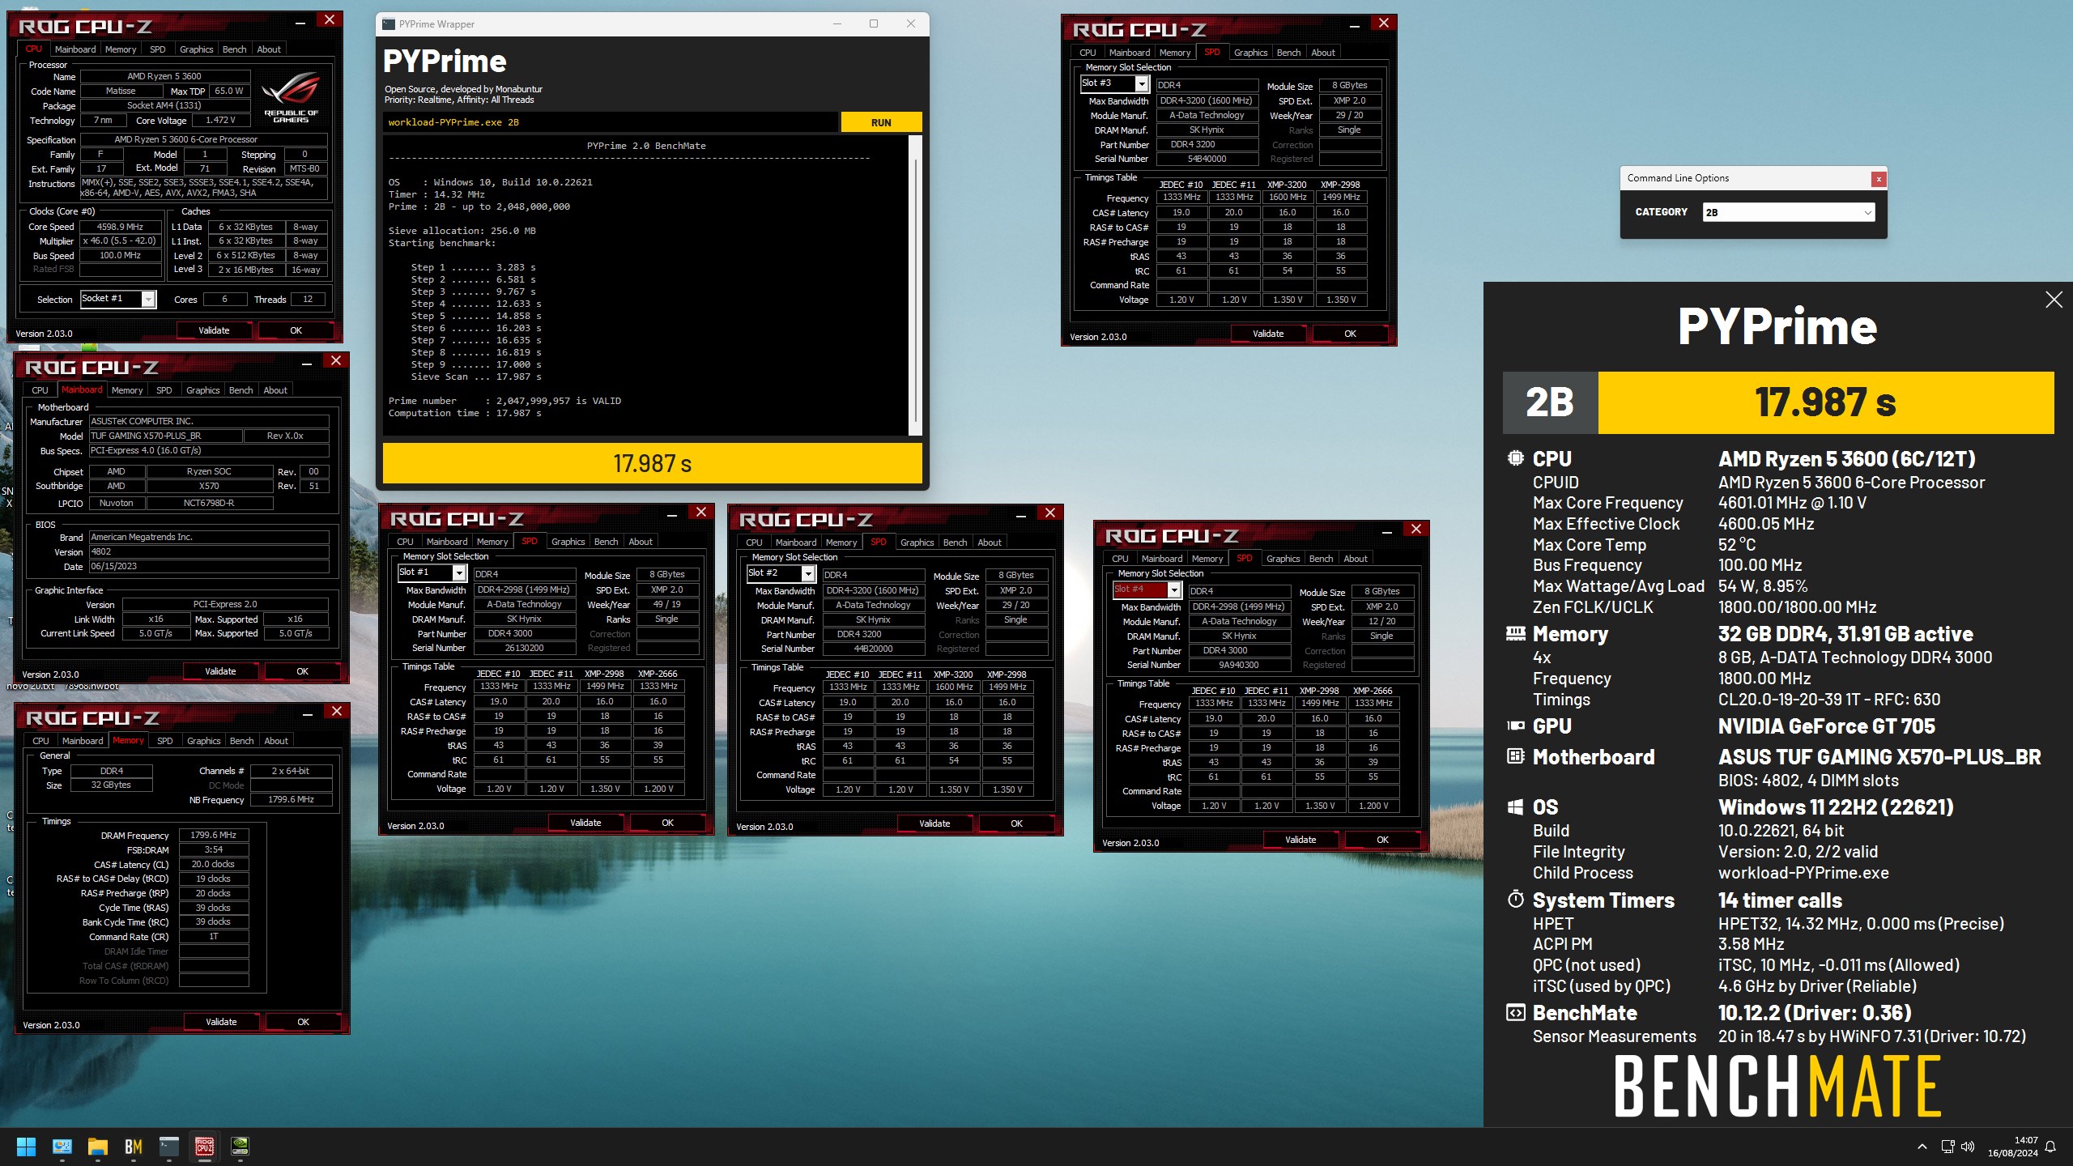Image resolution: width=2073 pixels, height=1166 pixels.
Task: Click the Core Speed 4598.9 MHz value
Action: click(x=120, y=227)
